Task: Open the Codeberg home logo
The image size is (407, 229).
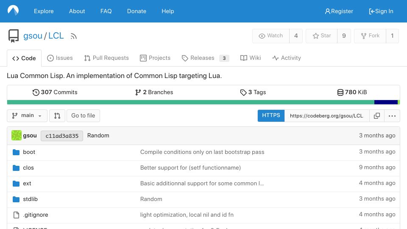Action: coord(13,10)
